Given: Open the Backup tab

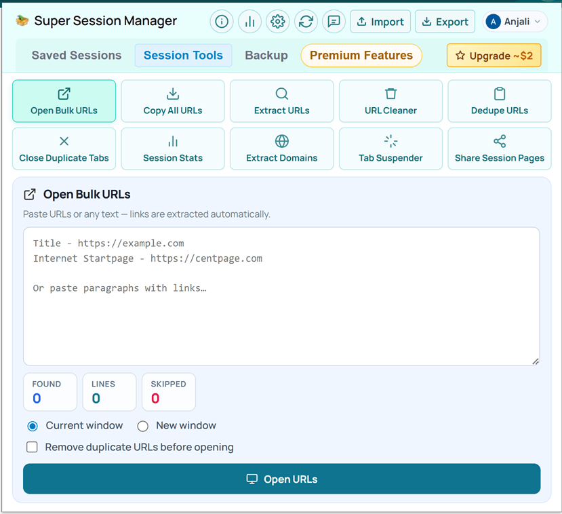Looking at the screenshot, I should (266, 55).
